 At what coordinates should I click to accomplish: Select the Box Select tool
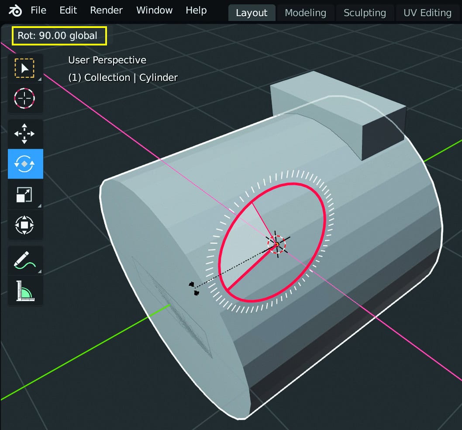pos(25,68)
